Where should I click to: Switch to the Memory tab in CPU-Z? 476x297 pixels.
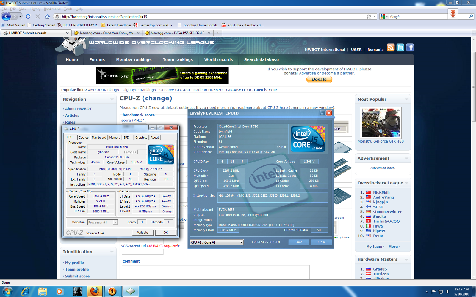(115, 138)
